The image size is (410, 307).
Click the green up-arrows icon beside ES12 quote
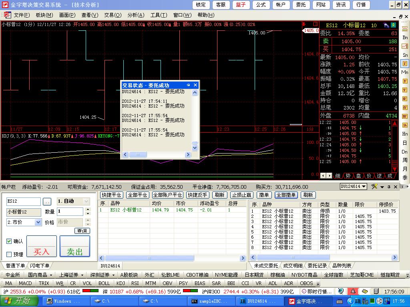(394, 25)
